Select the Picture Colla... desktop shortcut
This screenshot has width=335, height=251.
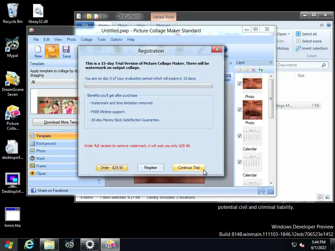13,118
